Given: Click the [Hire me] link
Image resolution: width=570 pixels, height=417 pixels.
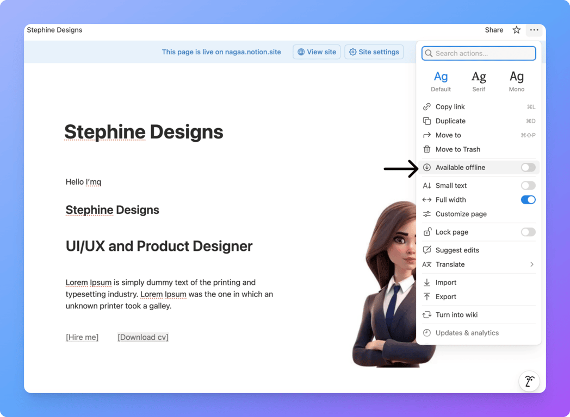Looking at the screenshot, I should 82,337.
